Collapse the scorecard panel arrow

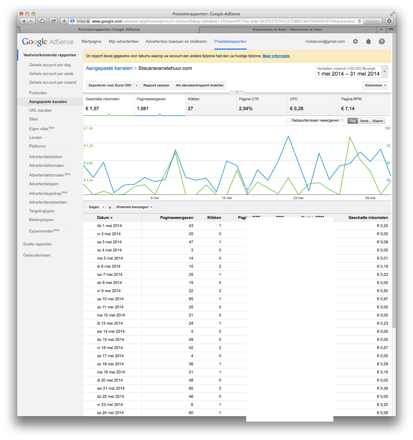pos(237,92)
